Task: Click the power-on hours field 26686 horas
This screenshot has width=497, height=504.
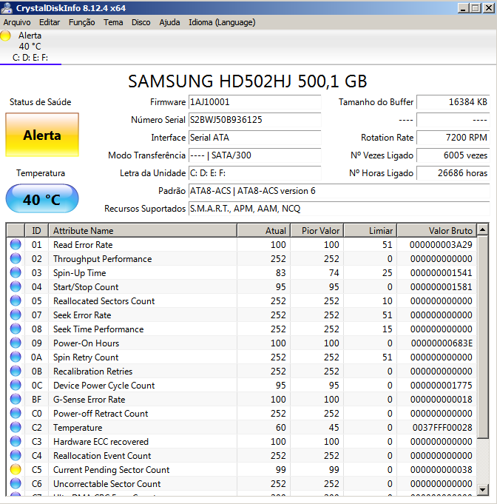Action: pyautogui.click(x=453, y=173)
